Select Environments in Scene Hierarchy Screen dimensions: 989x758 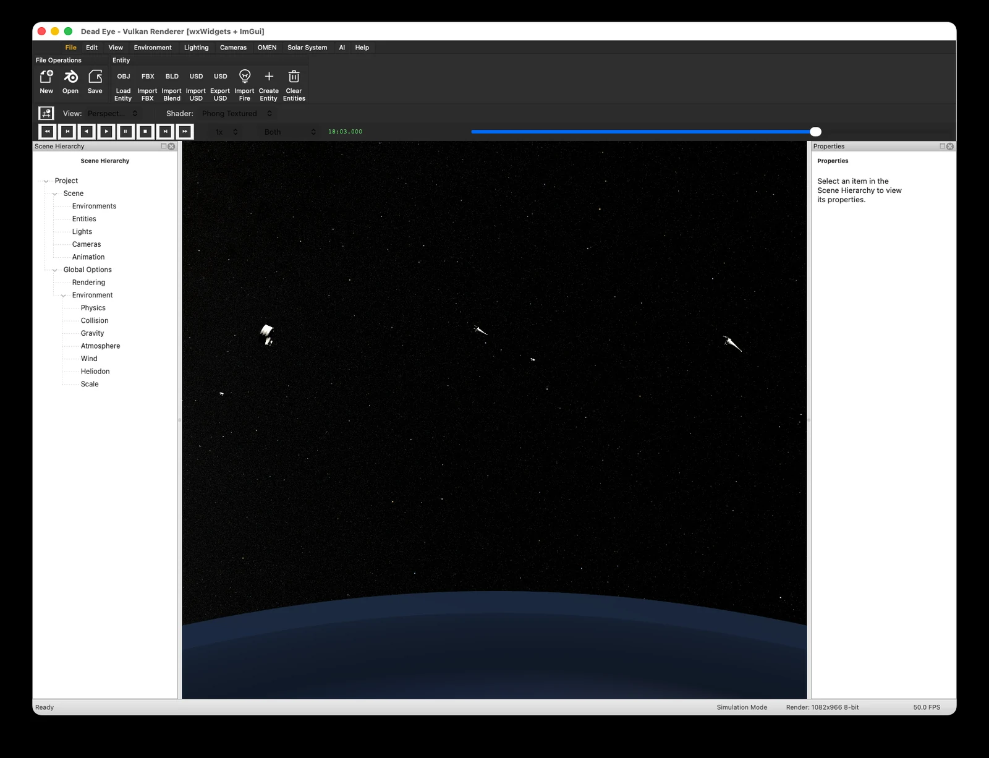(x=94, y=207)
